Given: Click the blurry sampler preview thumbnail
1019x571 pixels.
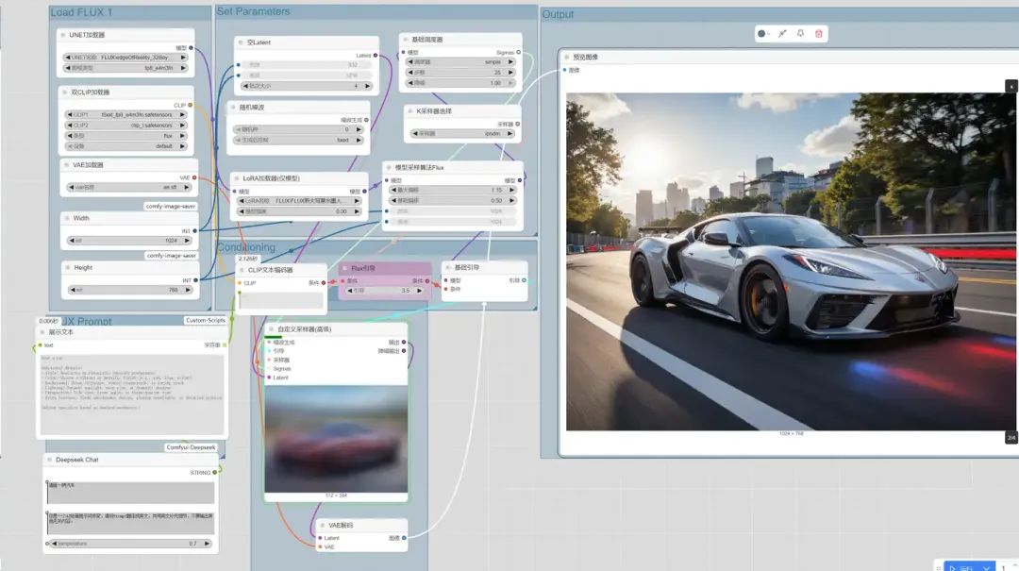Looking at the screenshot, I should pos(336,439).
